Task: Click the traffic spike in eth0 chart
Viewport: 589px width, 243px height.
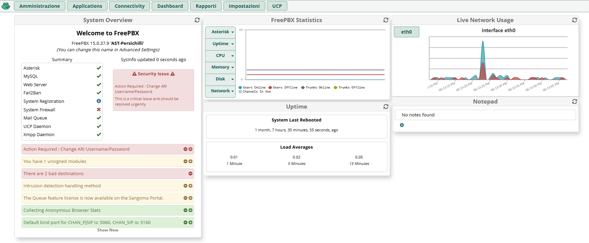Action: tap(483, 61)
